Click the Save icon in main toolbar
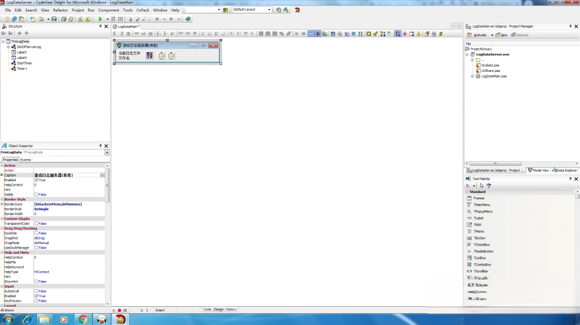This screenshot has height=325, width=580. coord(54,19)
